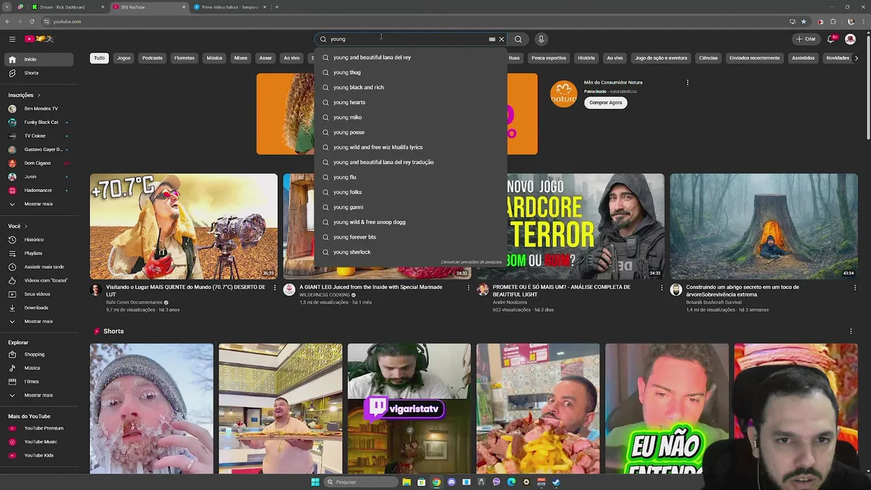Open the Hadomancer subscription
This screenshot has height=490, width=871.
tap(40, 190)
